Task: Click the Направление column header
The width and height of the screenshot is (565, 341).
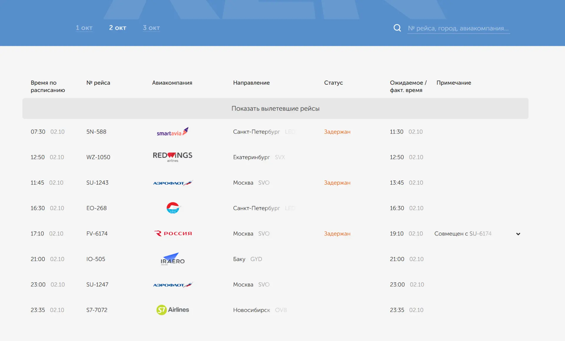Action: [251, 83]
